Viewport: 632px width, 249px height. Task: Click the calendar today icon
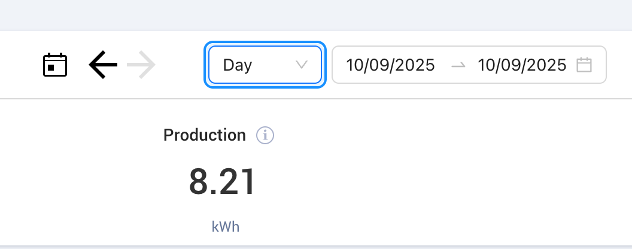(55, 65)
